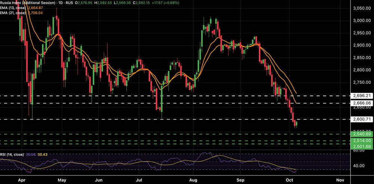Click the Nov label on time axis
The image size is (374, 184).
[341, 180]
